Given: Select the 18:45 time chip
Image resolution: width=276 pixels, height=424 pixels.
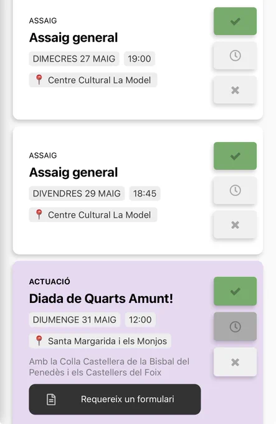Looking at the screenshot, I should [x=145, y=193].
